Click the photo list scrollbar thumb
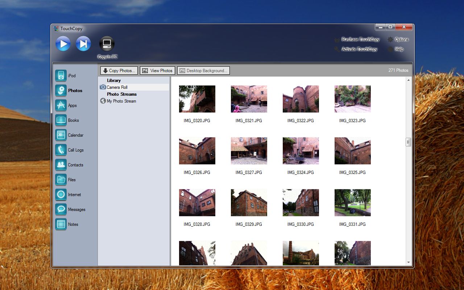464x290 pixels. pyautogui.click(x=409, y=142)
